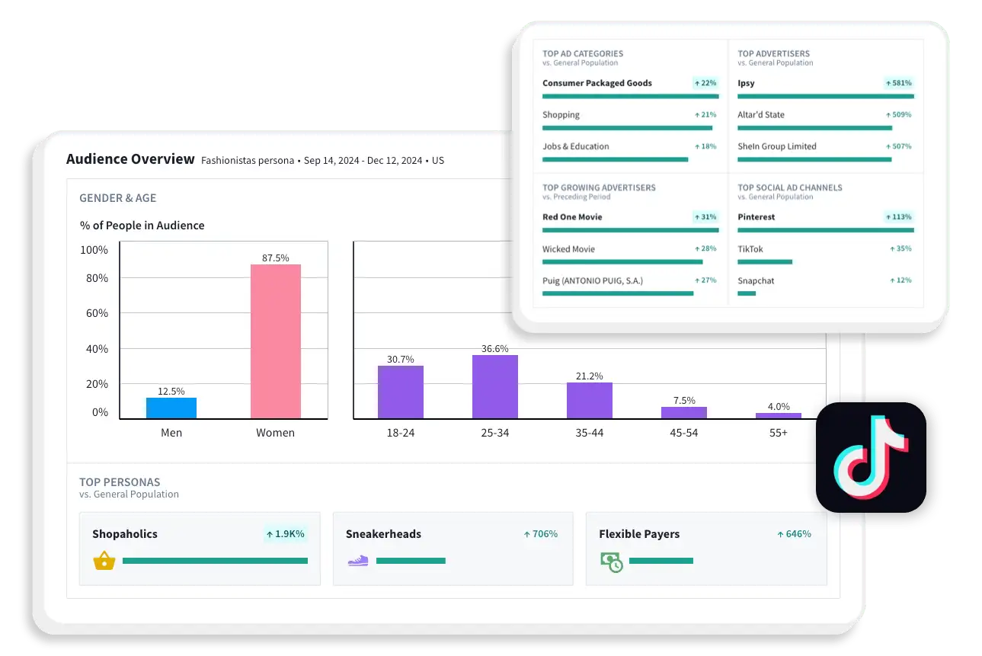Click the 45-54 age group bar
The width and height of the screenshot is (982, 656).
pos(684,413)
